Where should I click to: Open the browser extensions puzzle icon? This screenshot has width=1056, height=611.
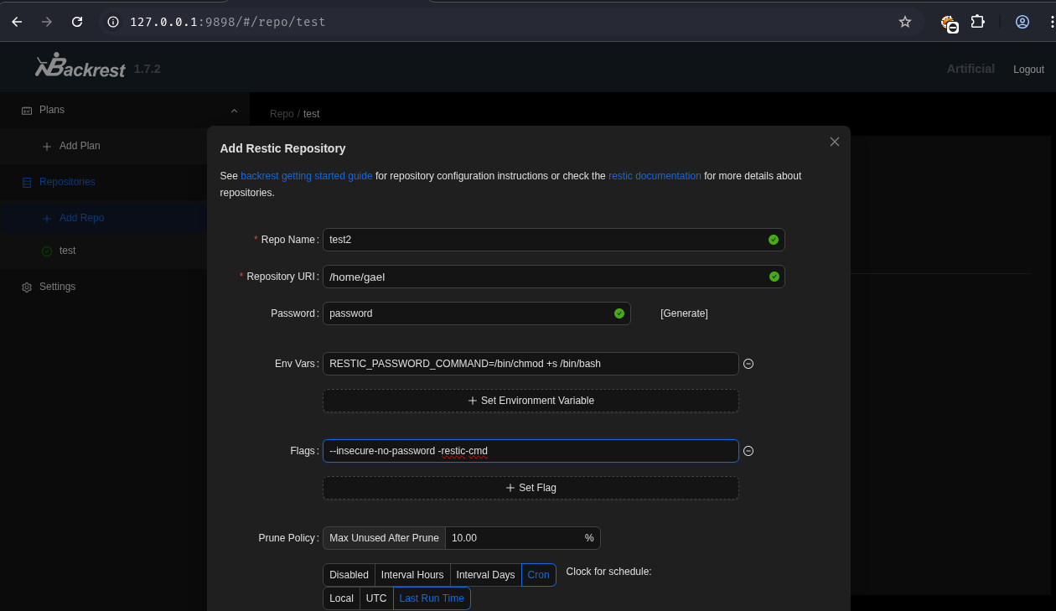point(977,22)
